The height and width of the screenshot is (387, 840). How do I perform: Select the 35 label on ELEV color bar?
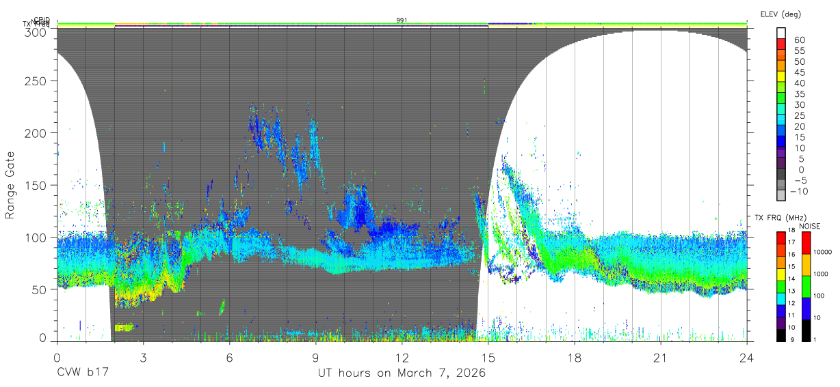click(x=799, y=94)
